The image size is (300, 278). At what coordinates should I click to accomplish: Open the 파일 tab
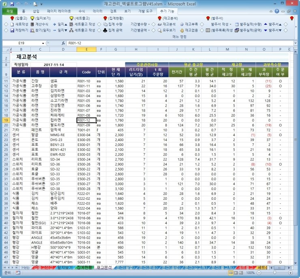pyautogui.click(x=10, y=11)
